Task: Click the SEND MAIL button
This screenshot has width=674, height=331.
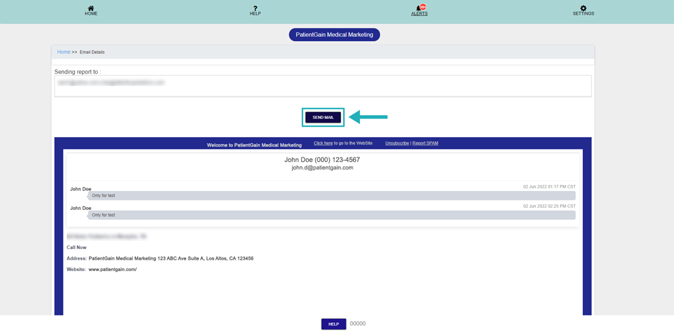Action: [323, 117]
